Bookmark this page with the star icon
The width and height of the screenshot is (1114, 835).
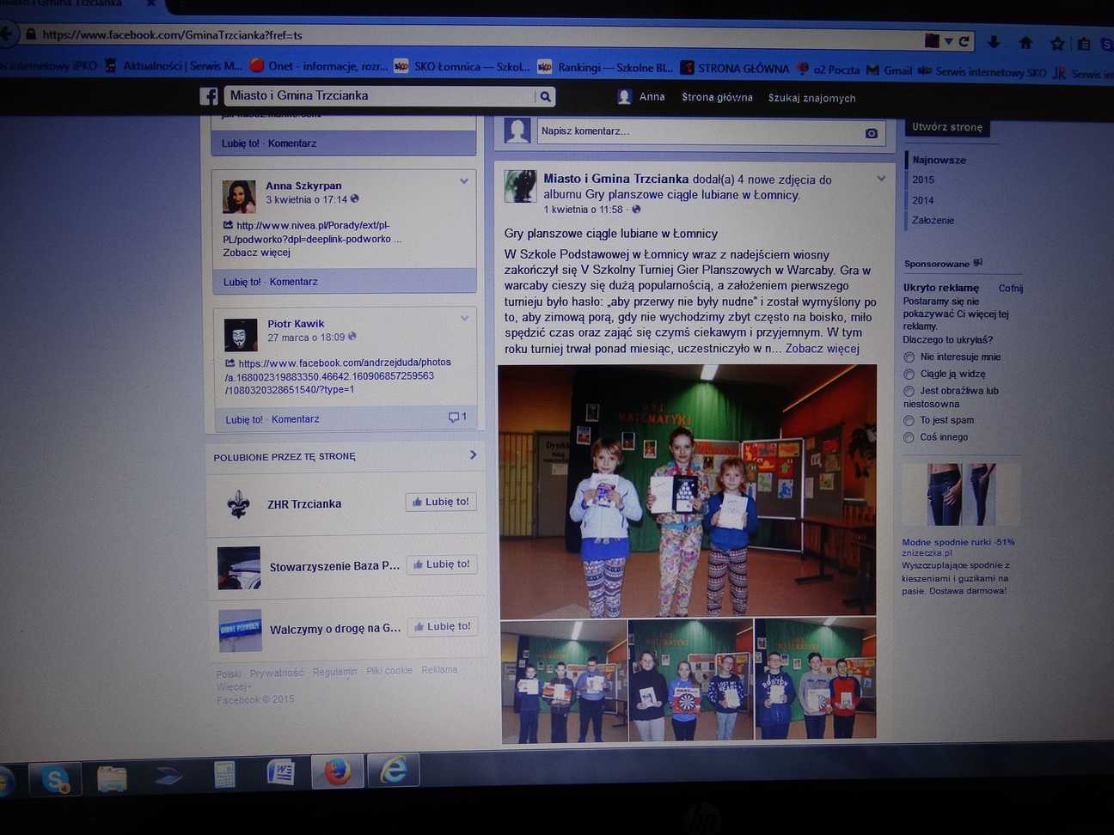pyautogui.click(x=1057, y=43)
